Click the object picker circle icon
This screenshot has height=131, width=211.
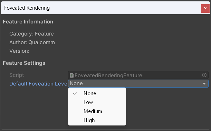coord(204,75)
